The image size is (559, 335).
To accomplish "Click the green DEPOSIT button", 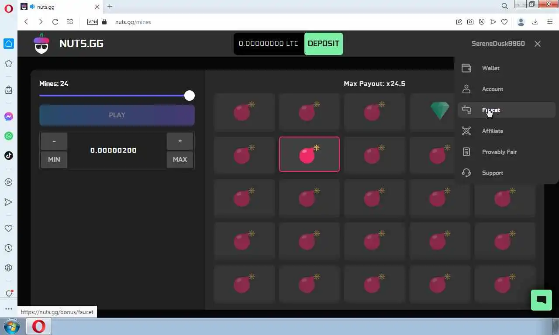I will [x=323, y=44].
